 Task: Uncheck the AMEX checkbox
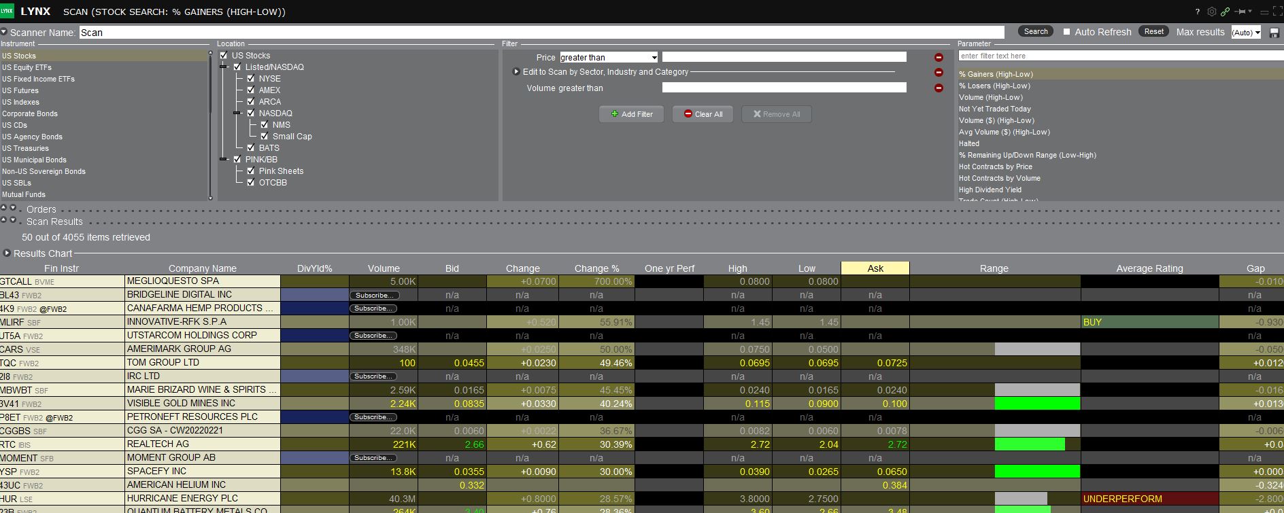pos(251,90)
